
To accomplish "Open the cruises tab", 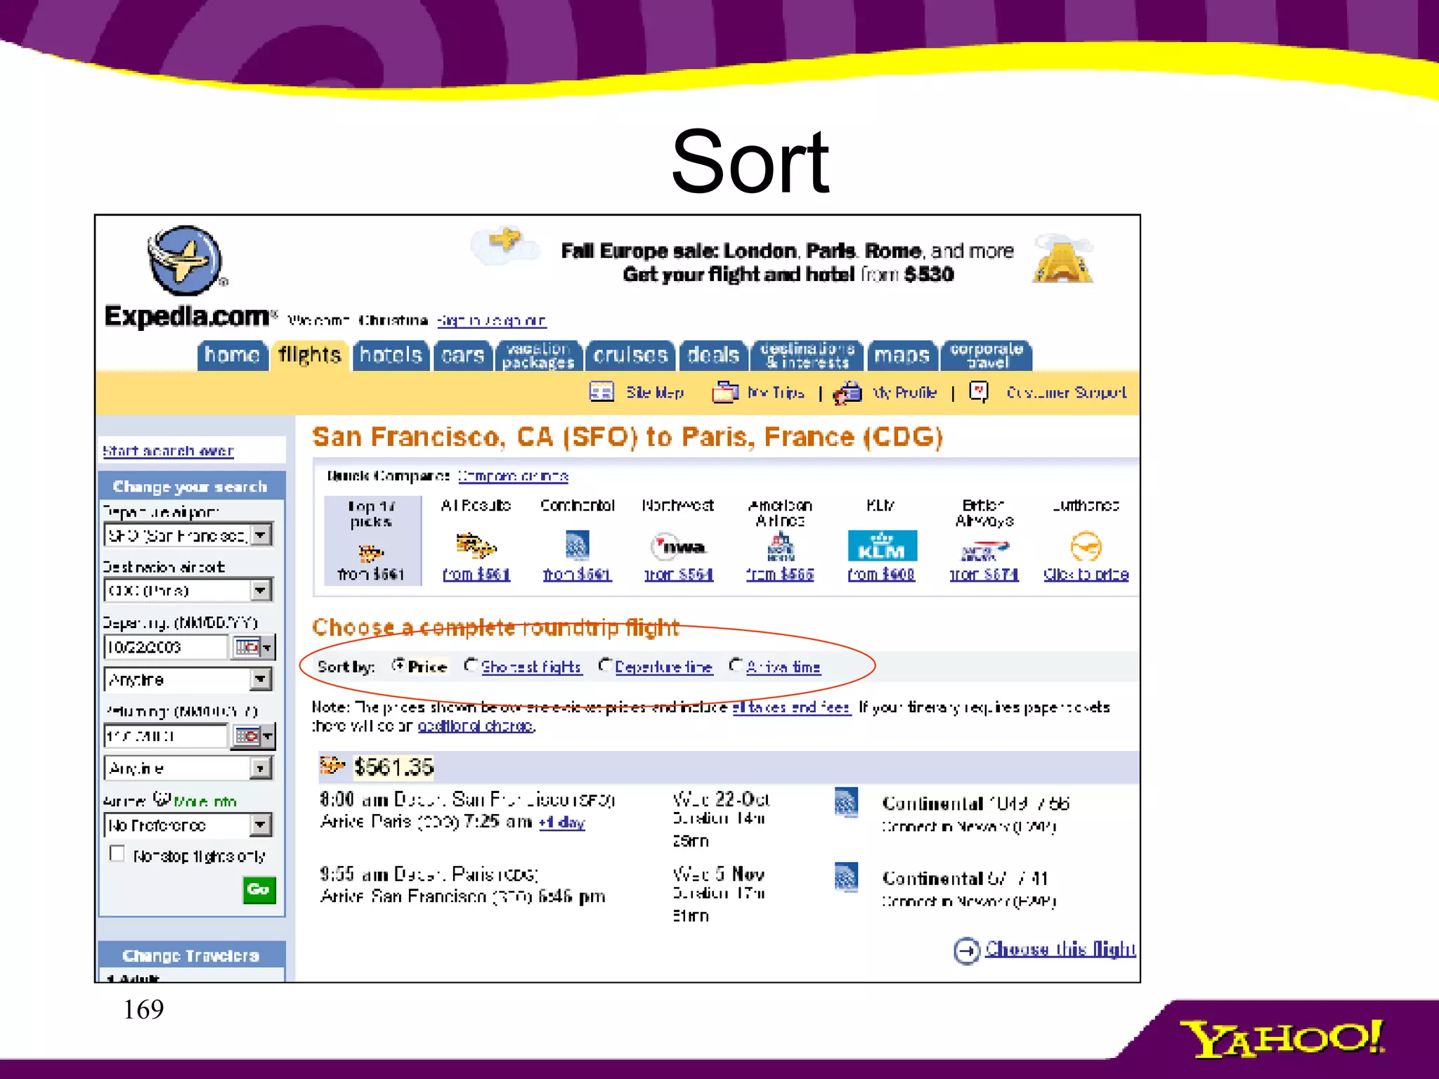I will (630, 355).
